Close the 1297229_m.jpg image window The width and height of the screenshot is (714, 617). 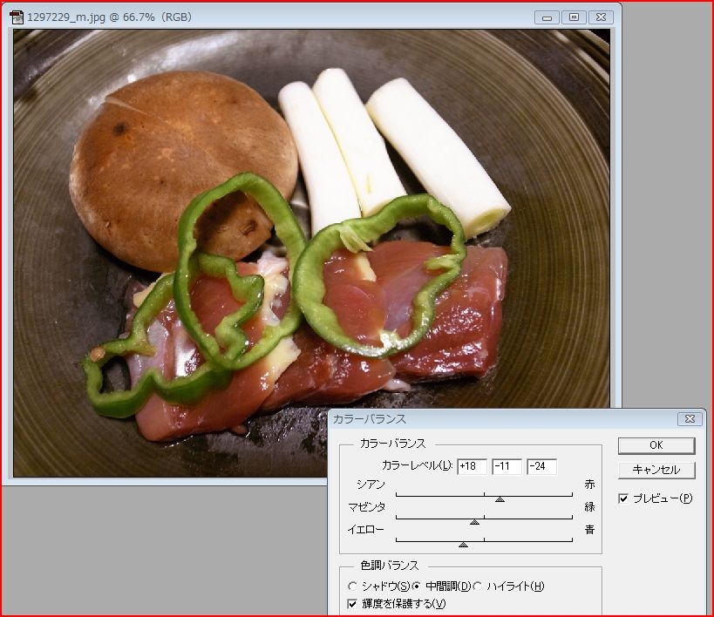click(601, 17)
